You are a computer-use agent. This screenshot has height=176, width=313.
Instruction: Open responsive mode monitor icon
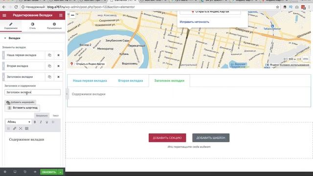15,172
